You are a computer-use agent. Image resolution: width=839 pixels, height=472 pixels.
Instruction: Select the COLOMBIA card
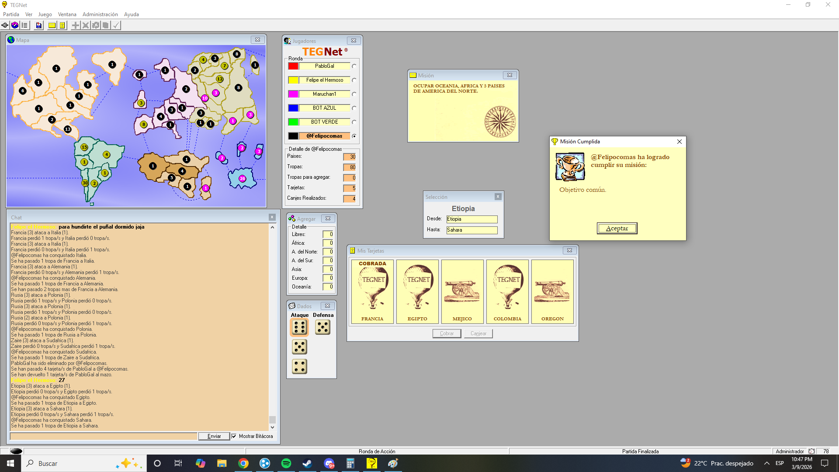[x=507, y=292]
